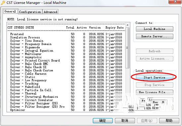Close the License Manager window

pos(175,2)
